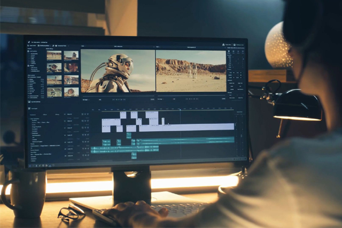This screenshot has width=342, height=228.
Task: Click the play button under the source preview
Action: (x=118, y=99)
